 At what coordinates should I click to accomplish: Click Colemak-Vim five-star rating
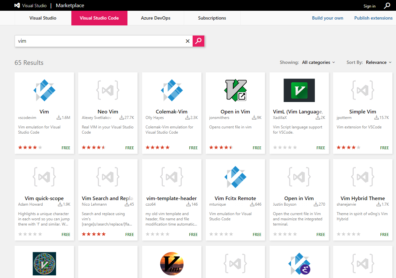coord(158,148)
